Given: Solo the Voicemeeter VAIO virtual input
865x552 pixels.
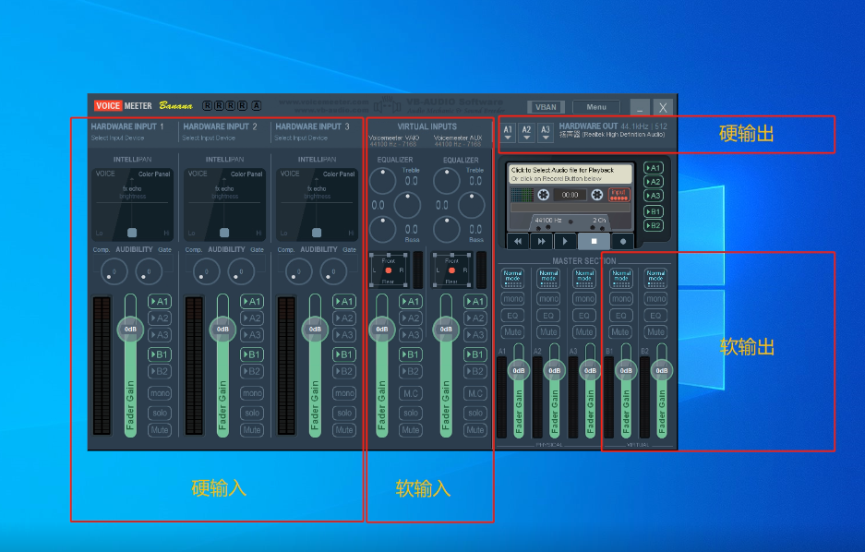Looking at the screenshot, I should (411, 413).
